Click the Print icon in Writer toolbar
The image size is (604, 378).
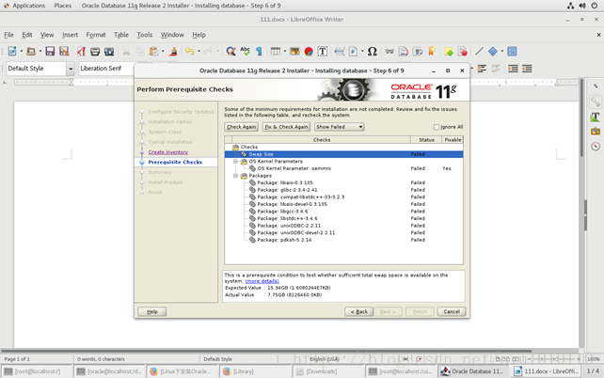point(95,51)
